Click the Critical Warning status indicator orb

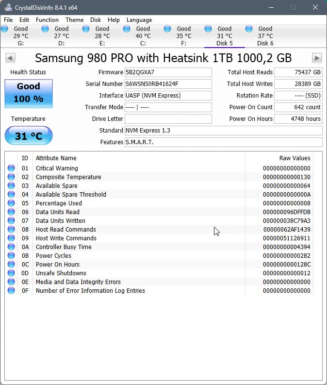[x=11, y=168]
